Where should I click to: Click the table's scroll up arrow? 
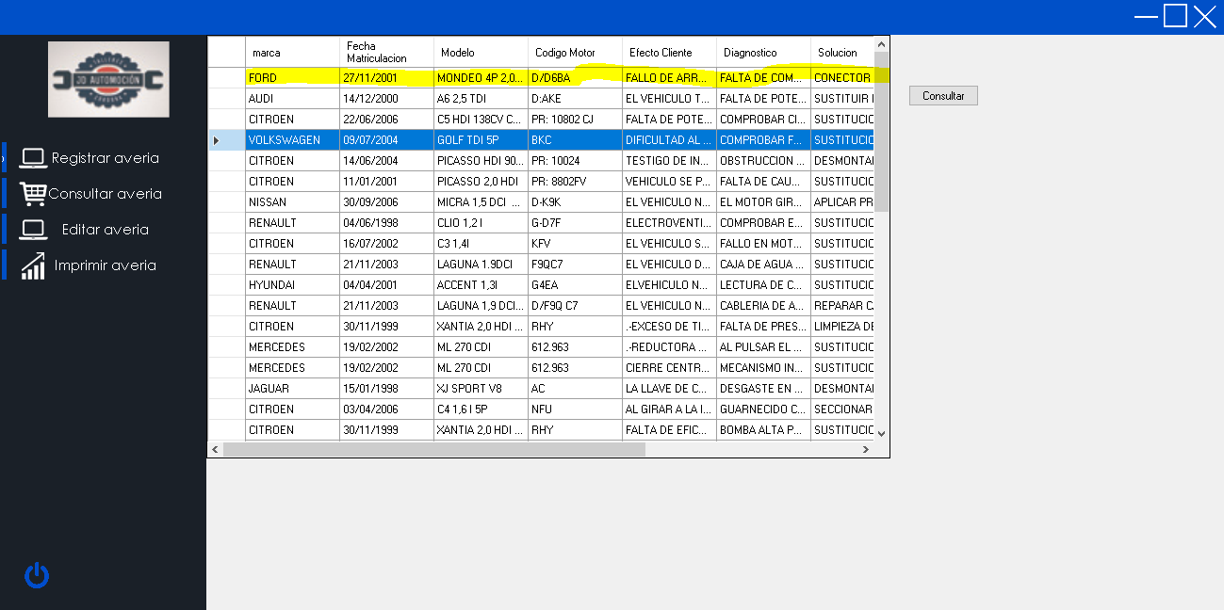click(881, 44)
